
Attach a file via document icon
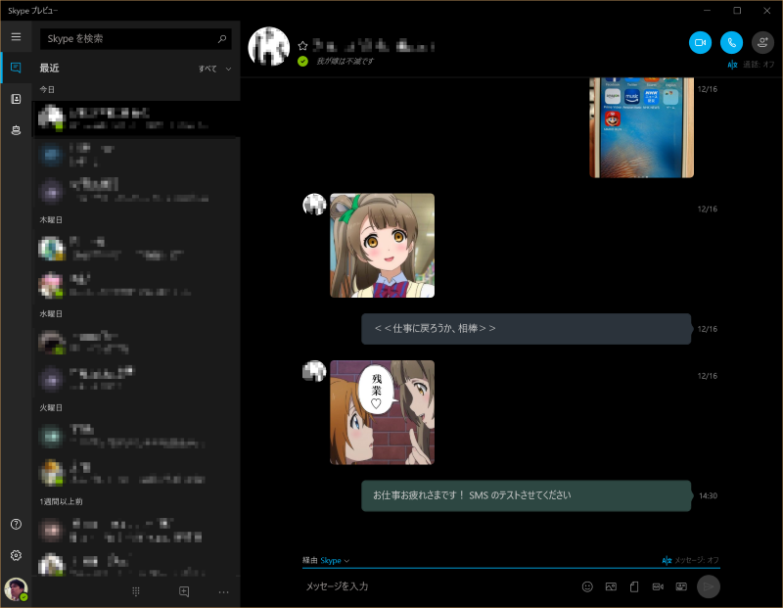pos(634,586)
